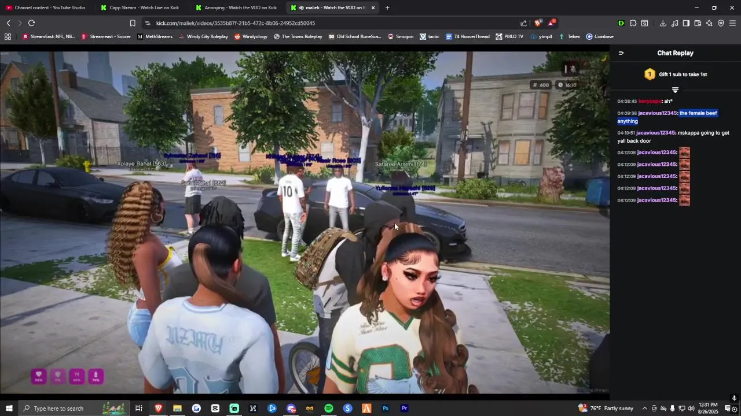Open Windyology bookmark
Viewport: 741px width, 416px height.
tap(251, 36)
